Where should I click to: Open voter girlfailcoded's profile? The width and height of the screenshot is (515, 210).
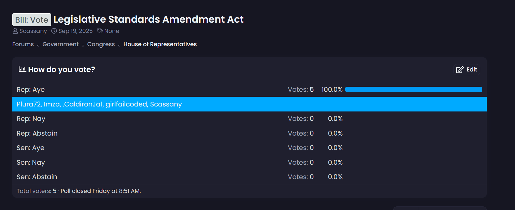[x=127, y=104]
